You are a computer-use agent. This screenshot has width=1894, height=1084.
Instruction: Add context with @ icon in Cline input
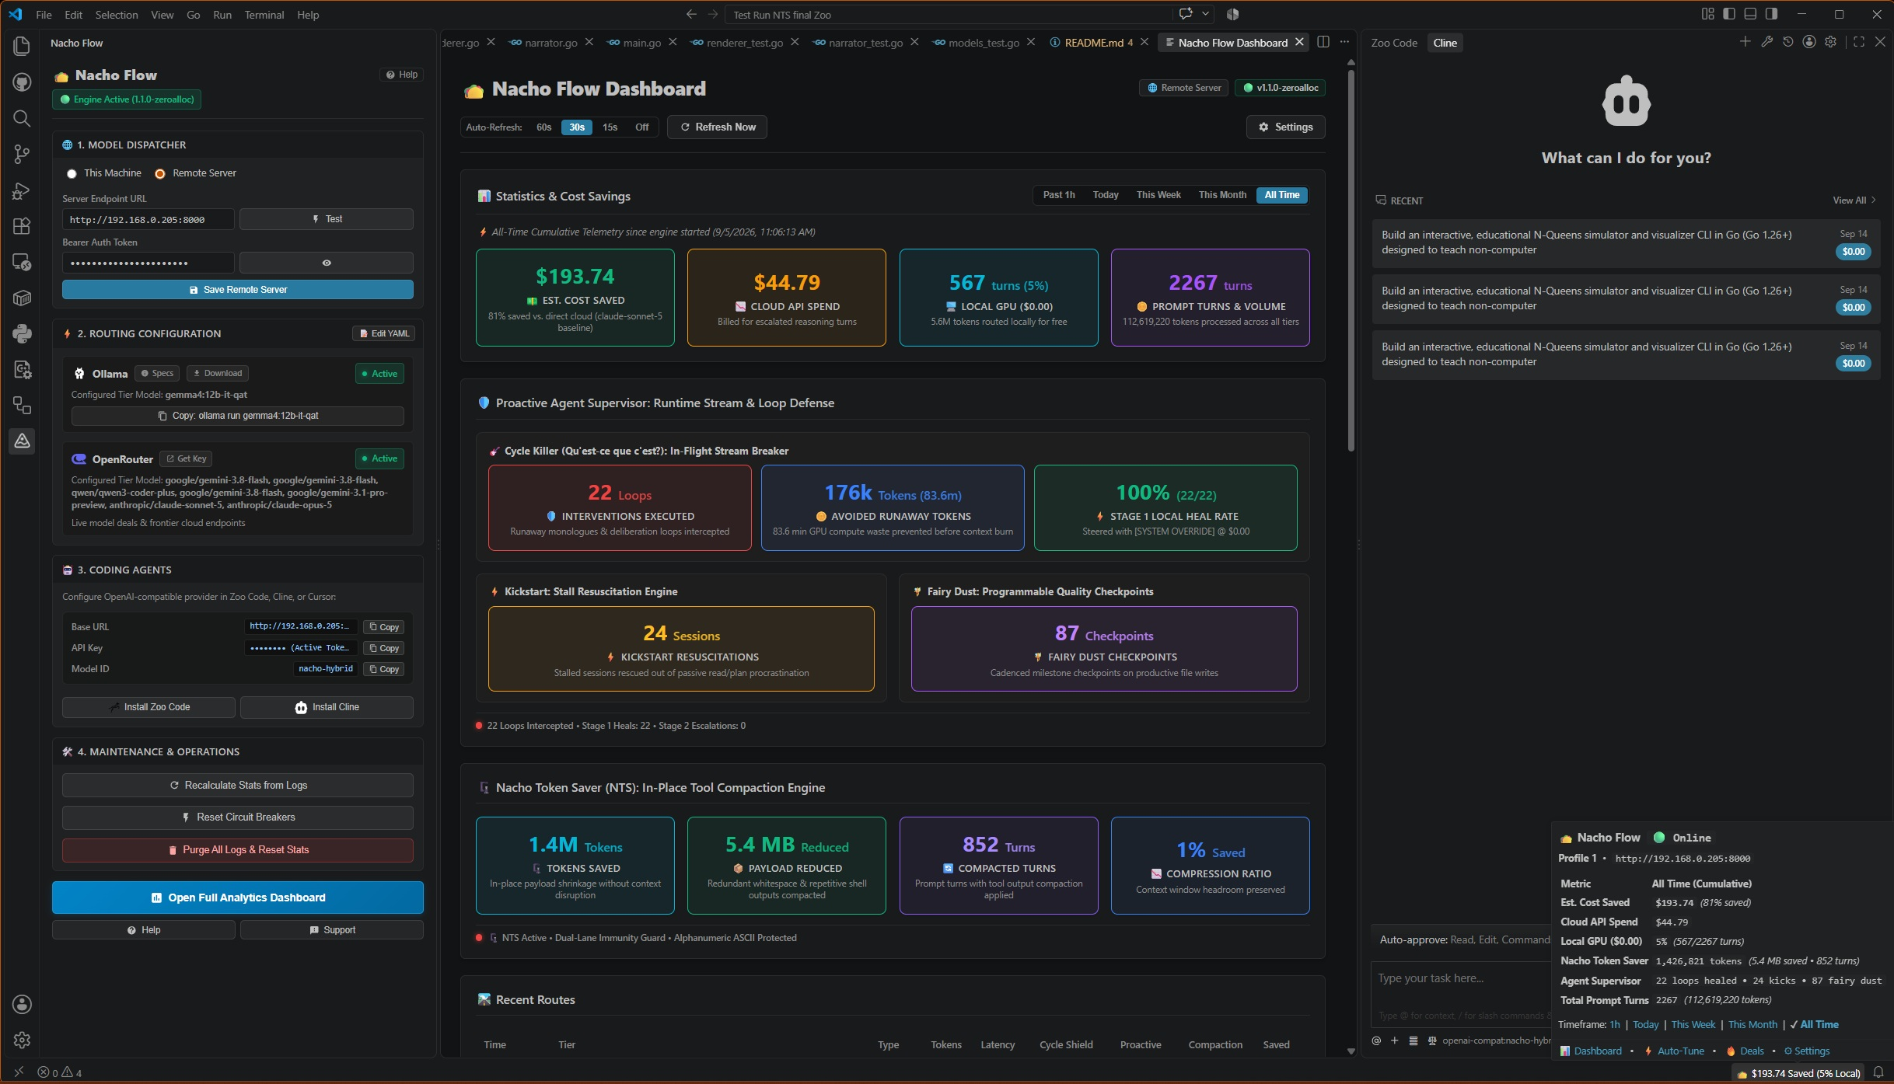[x=1376, y=1040]
